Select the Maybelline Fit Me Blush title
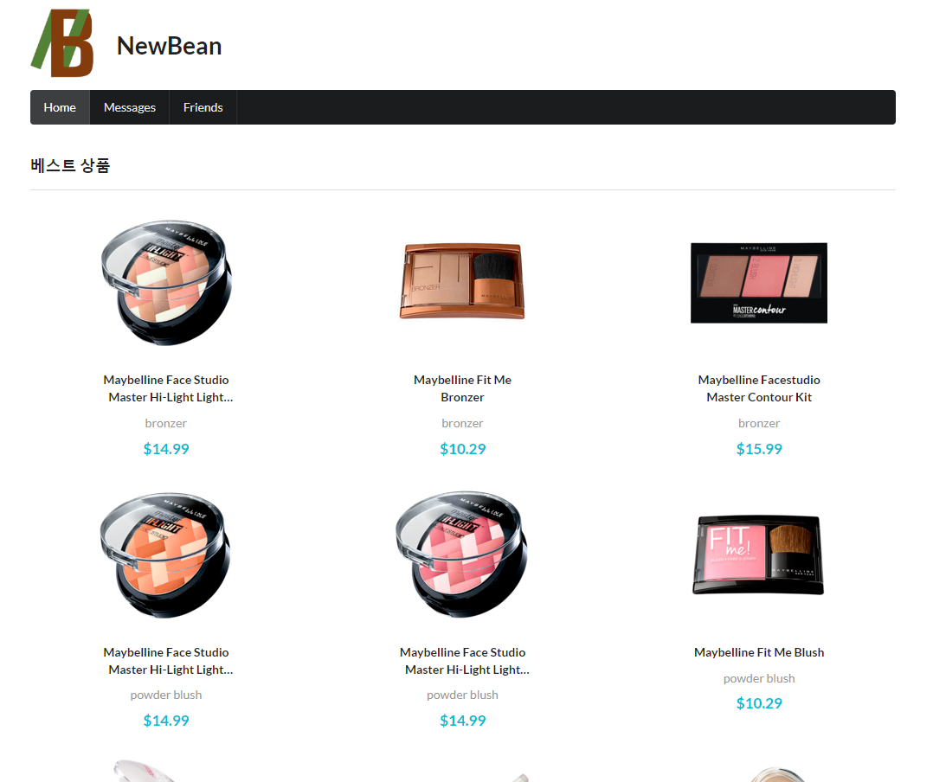This screenshot has height=782, width=933. [759, 652]
